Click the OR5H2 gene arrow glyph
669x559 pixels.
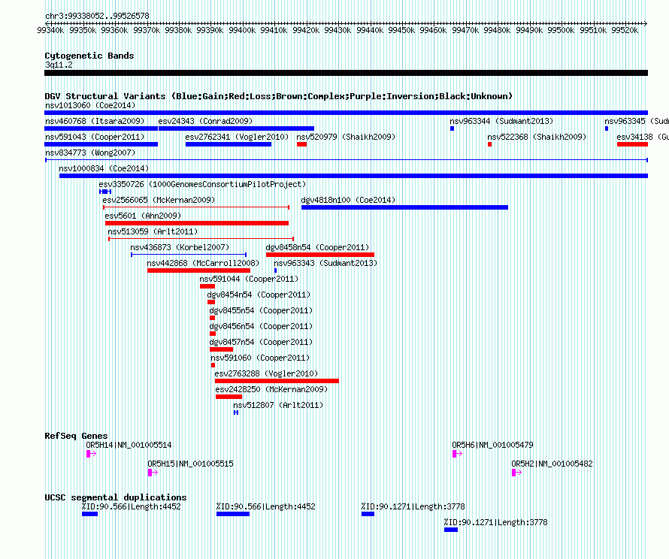(x=516, y=473)
